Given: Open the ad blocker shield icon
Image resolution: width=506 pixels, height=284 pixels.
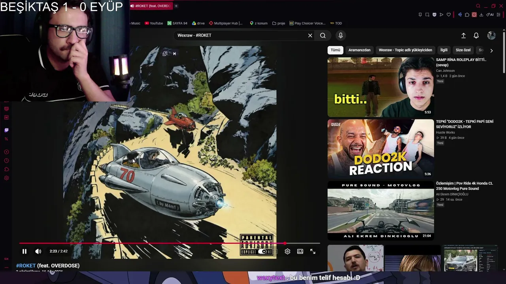Looking at the screenshot, I should [x=434, y=15].
